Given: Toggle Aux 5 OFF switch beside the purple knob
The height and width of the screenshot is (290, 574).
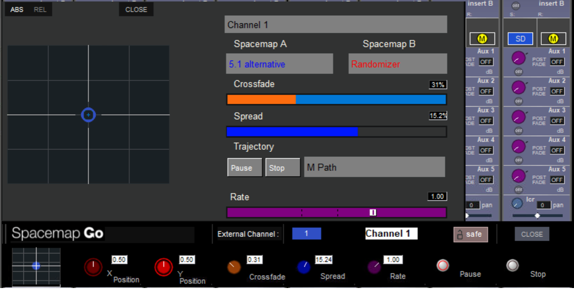Looking at the screenshot, I should (x=557, y=179).
